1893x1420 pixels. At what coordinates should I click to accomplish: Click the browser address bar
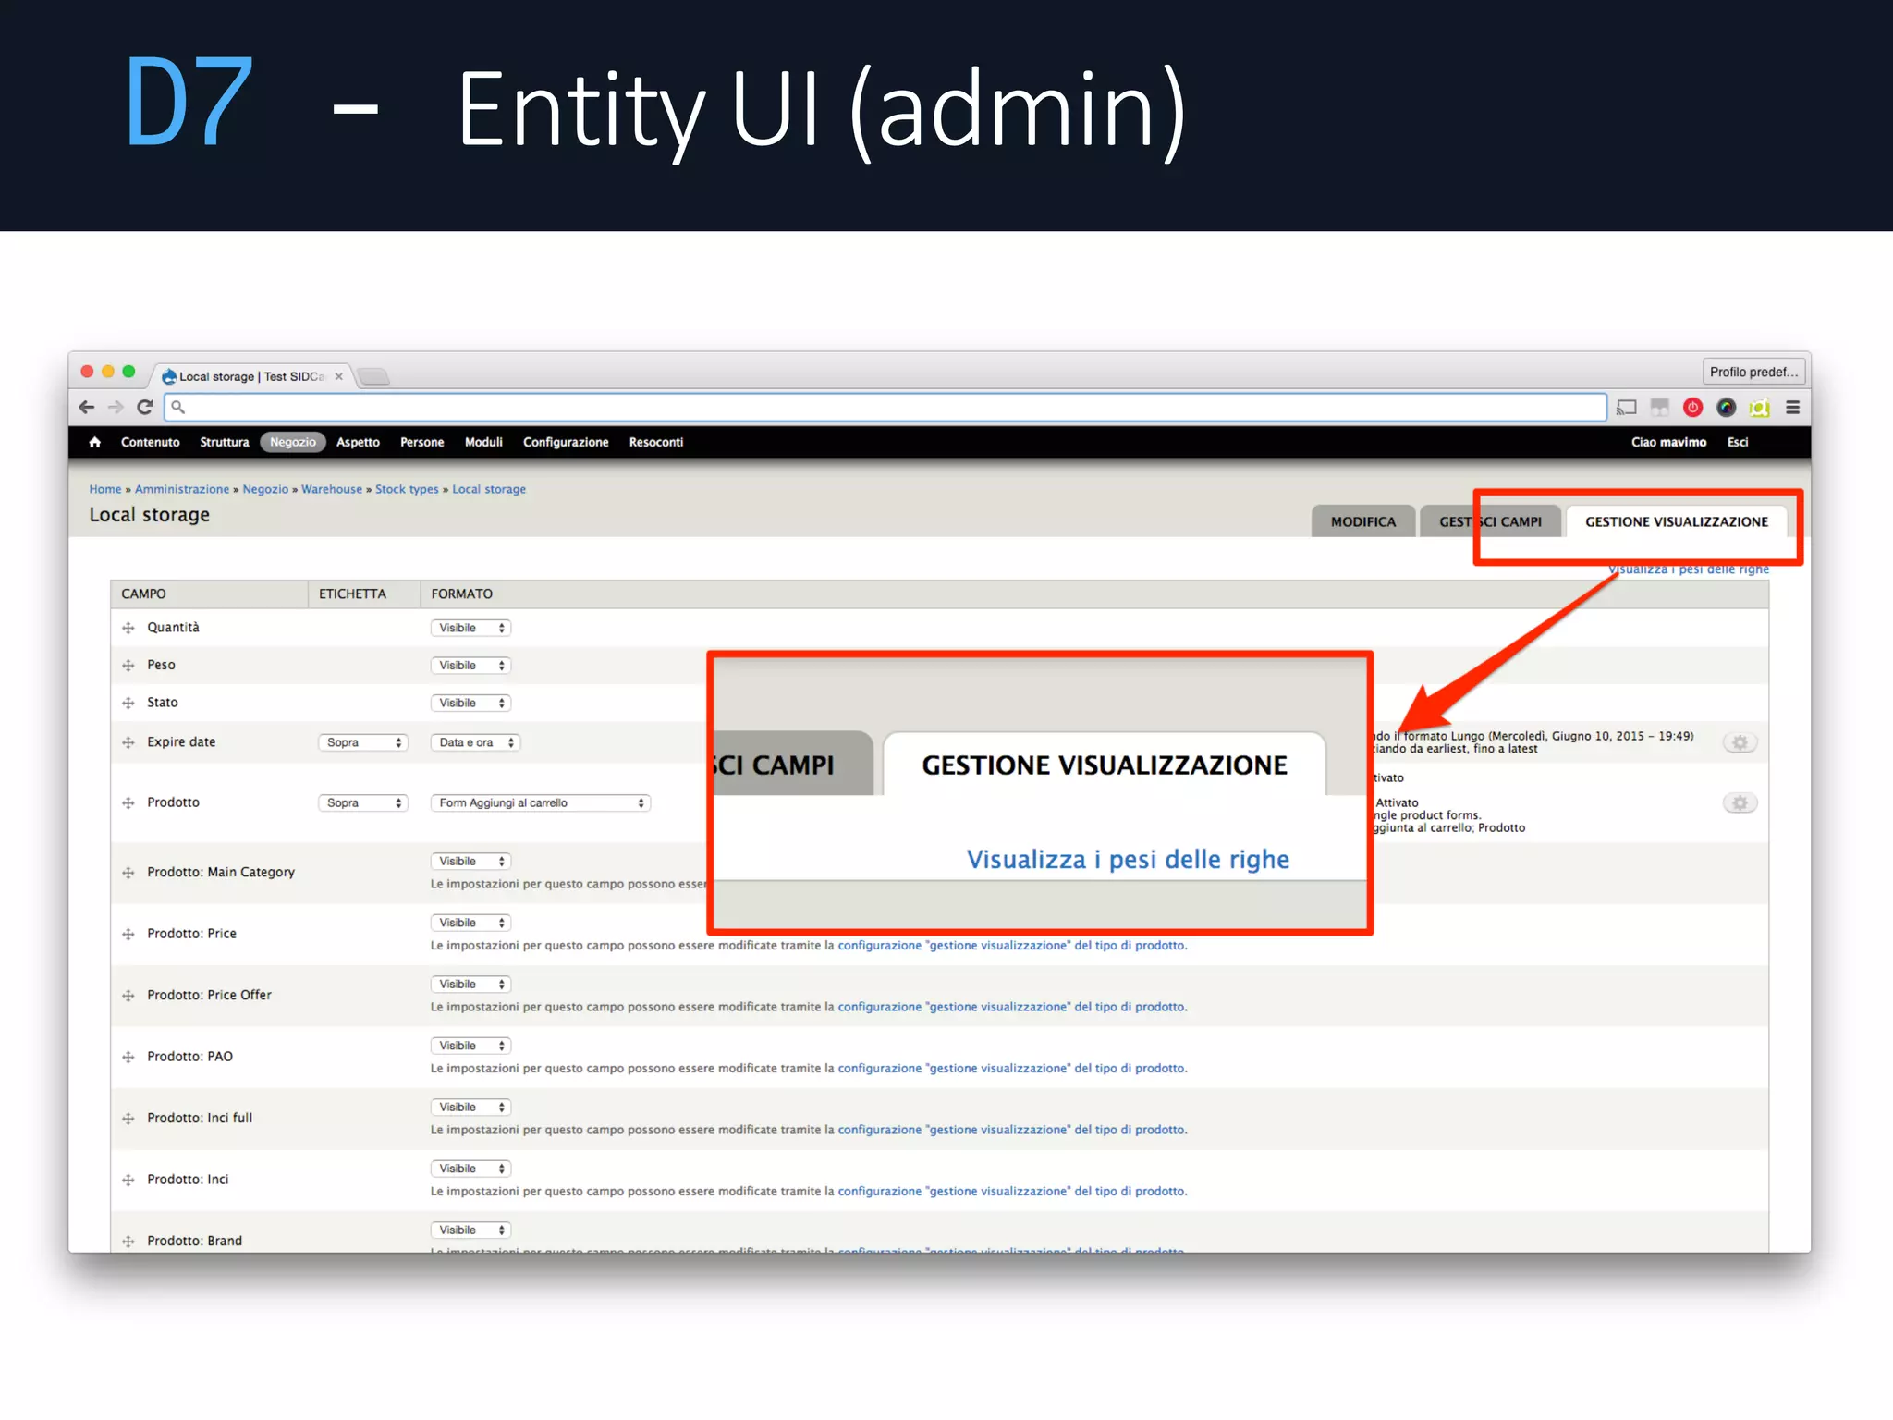[885, 407]
